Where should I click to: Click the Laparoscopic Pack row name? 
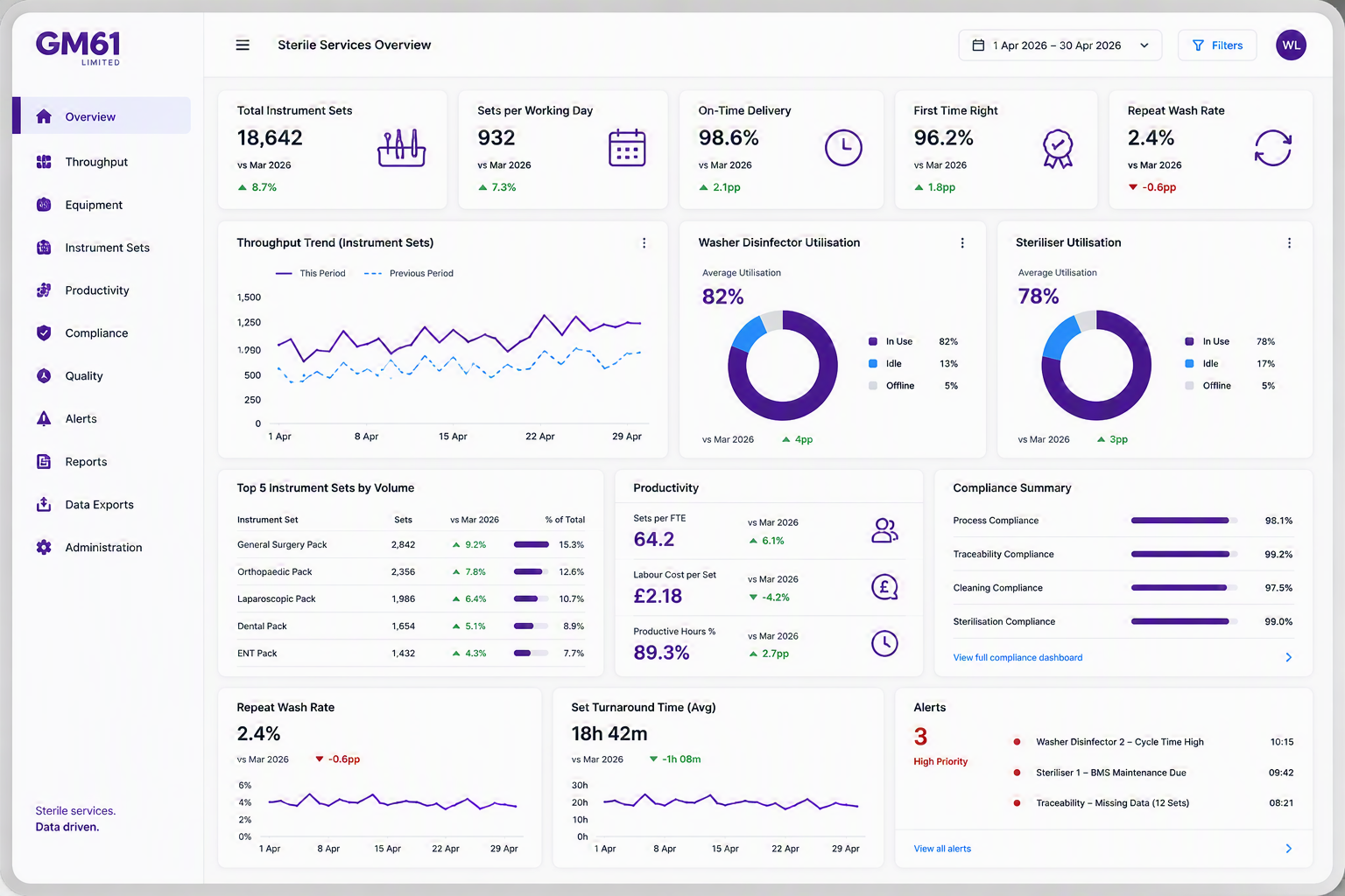[277, 598]
